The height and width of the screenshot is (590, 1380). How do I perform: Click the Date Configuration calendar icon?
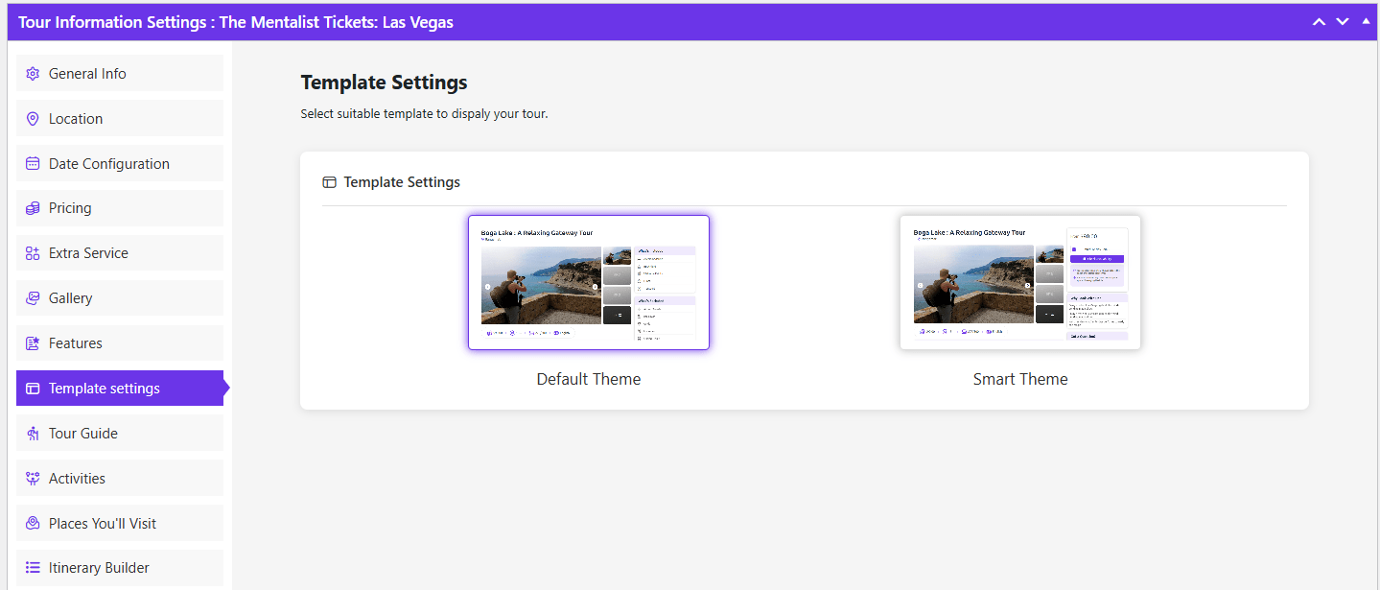[x=33, y=164]
